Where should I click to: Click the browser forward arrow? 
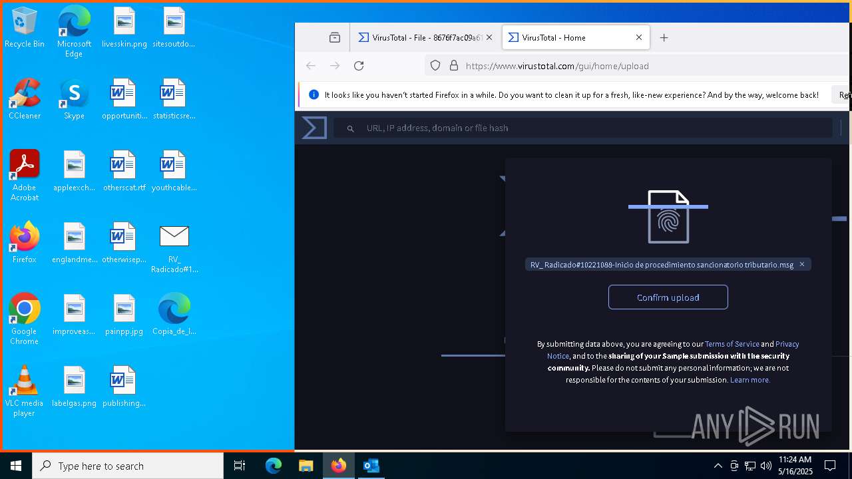[335, 66]
